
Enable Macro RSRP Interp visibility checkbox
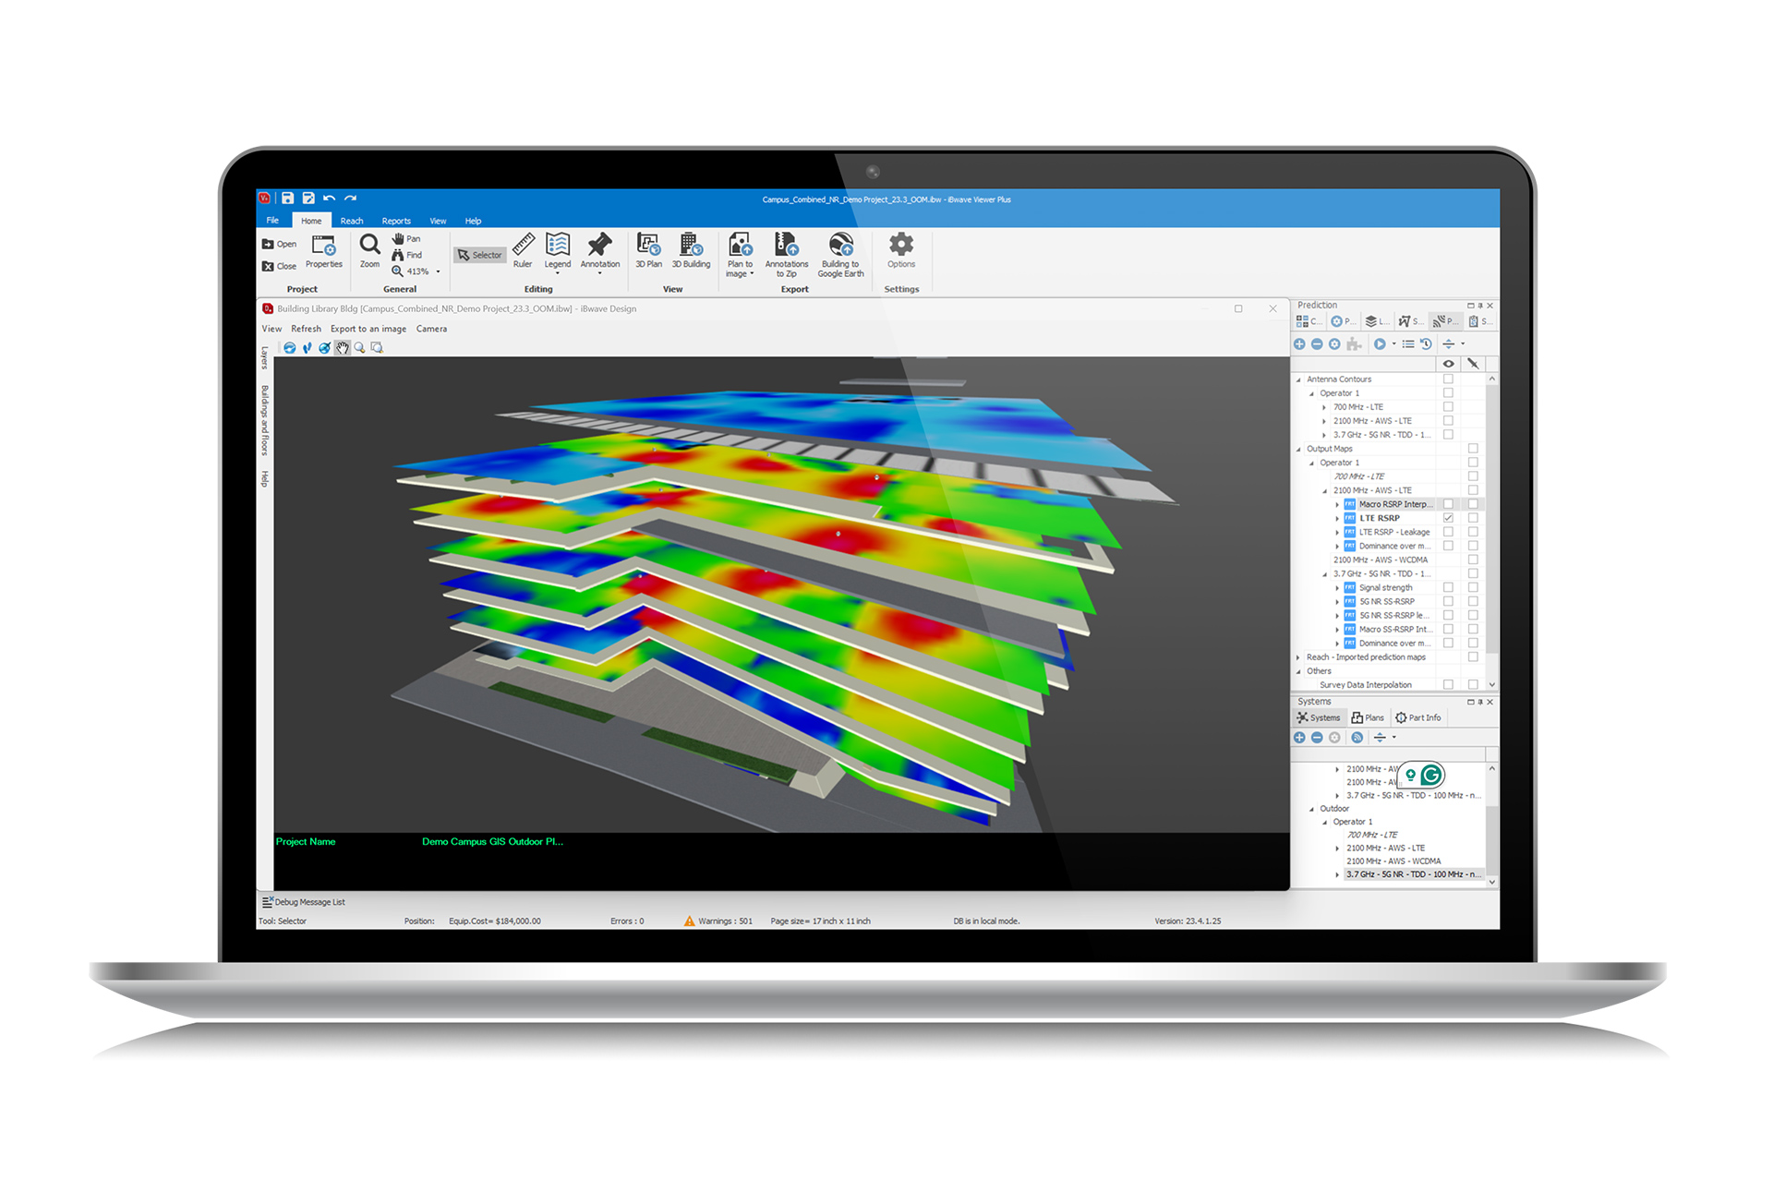point(1448,504)
